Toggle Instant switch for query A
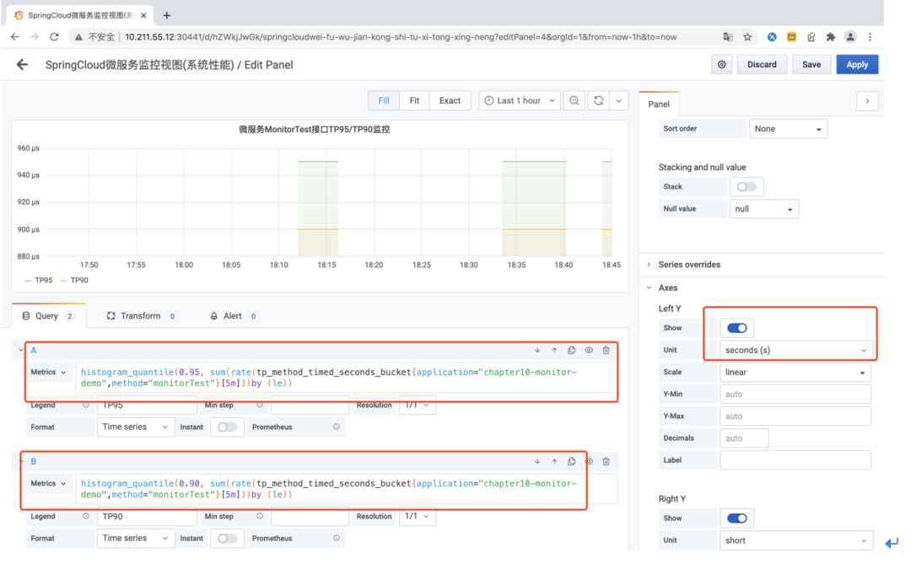Screen dimensions: 911x569 pyautogui.click(x=227, y=427)
